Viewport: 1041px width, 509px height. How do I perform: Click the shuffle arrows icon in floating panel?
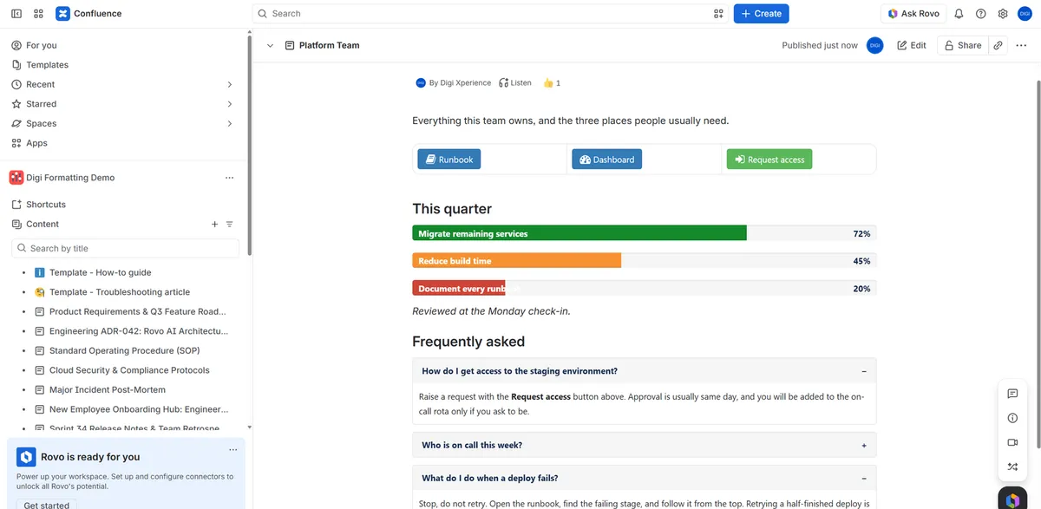pos(1012,467)
